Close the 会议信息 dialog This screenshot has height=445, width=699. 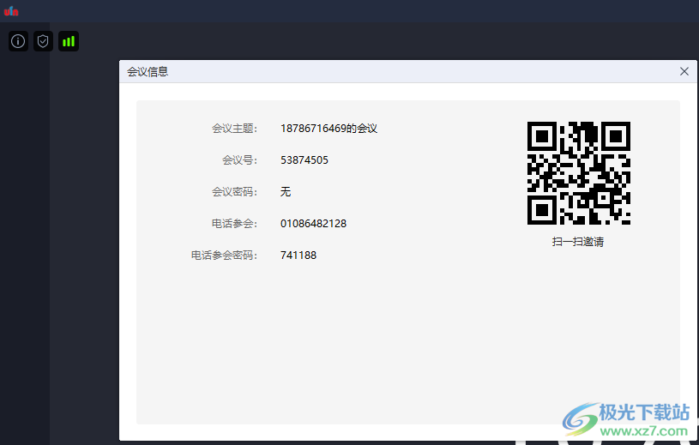point(684,71)
